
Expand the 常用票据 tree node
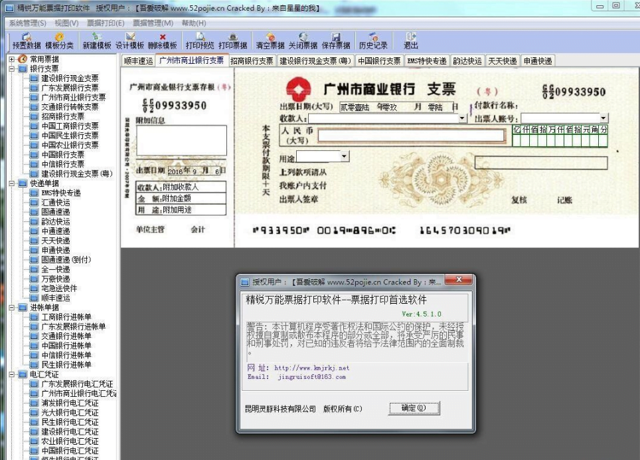pyautogui.click(x=12, y=59)
